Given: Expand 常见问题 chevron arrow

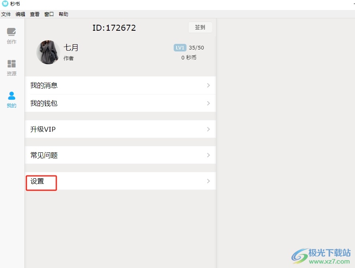Looking at the screenshot, I should (x=208, y=155).
